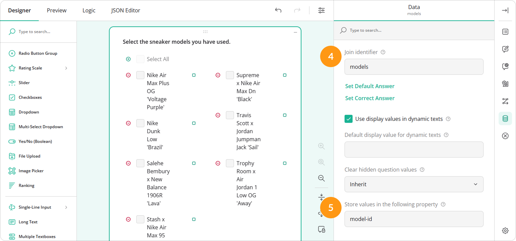Image resolution: width=516 pixels, height=241 pixels.
Task: Click the green plus icon beside Select All
Action: click(x=128, y=59)
